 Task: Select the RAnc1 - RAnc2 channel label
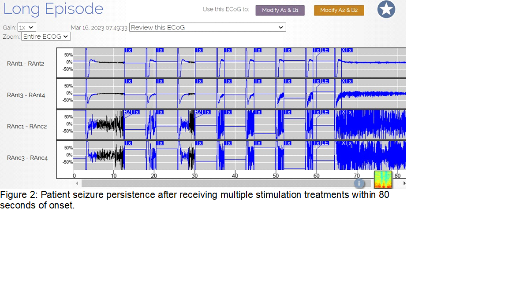point(27,126)
